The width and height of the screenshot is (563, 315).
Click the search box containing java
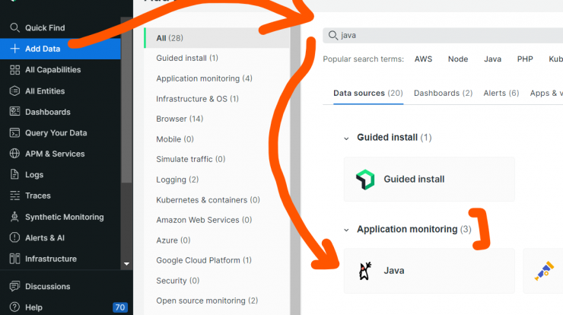[443, 35]
